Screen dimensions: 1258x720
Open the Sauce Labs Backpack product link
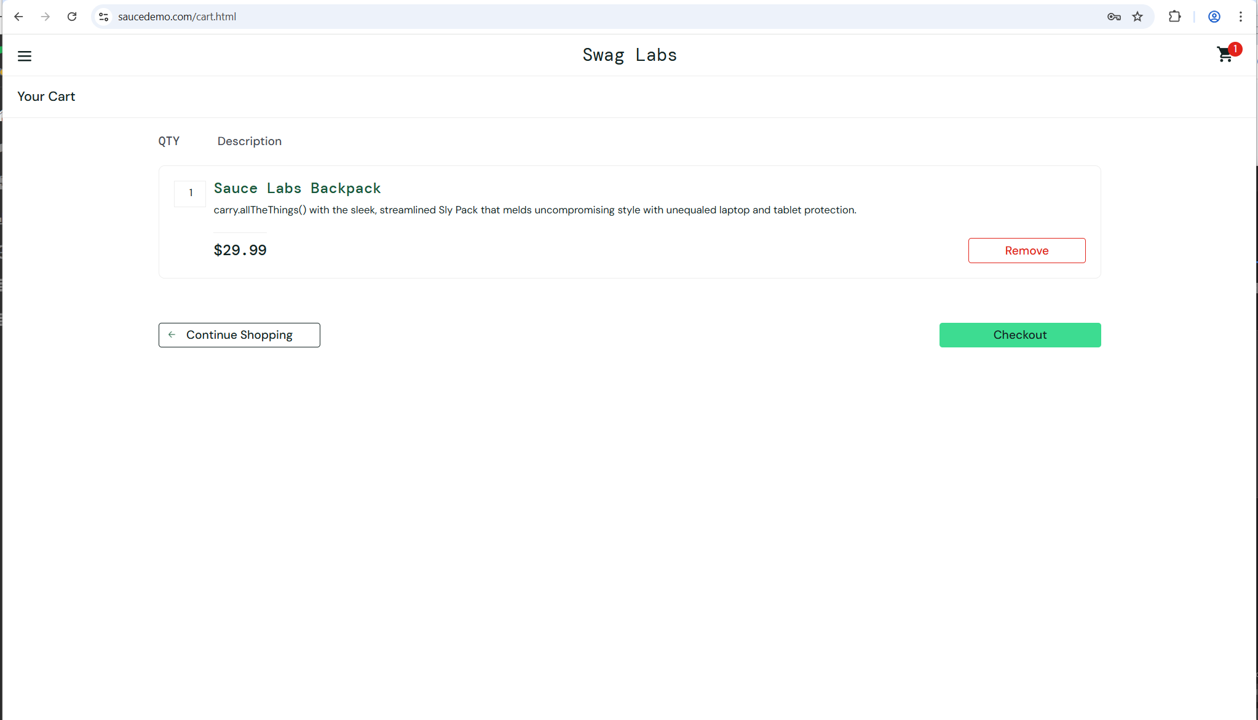click(x=297, y=188)
